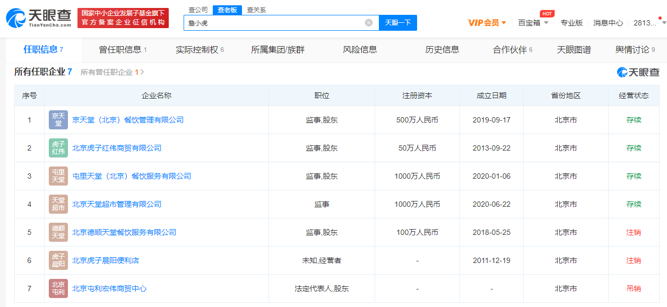This screenshot has height=307, width=667.
Task: Click the 天眼一下 search button
Action: pyautogui.click(x=398, y=23)
